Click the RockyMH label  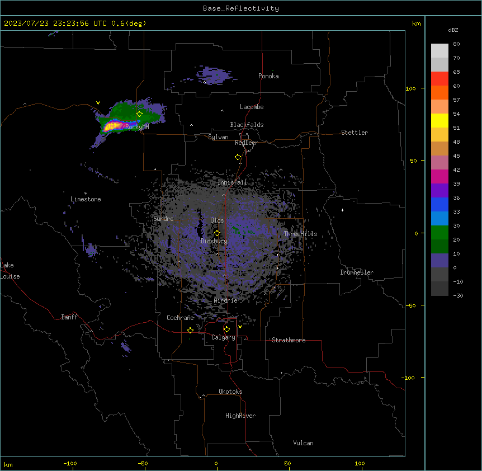137,126
